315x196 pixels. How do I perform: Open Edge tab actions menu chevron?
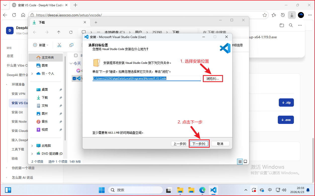click(5, 5)
